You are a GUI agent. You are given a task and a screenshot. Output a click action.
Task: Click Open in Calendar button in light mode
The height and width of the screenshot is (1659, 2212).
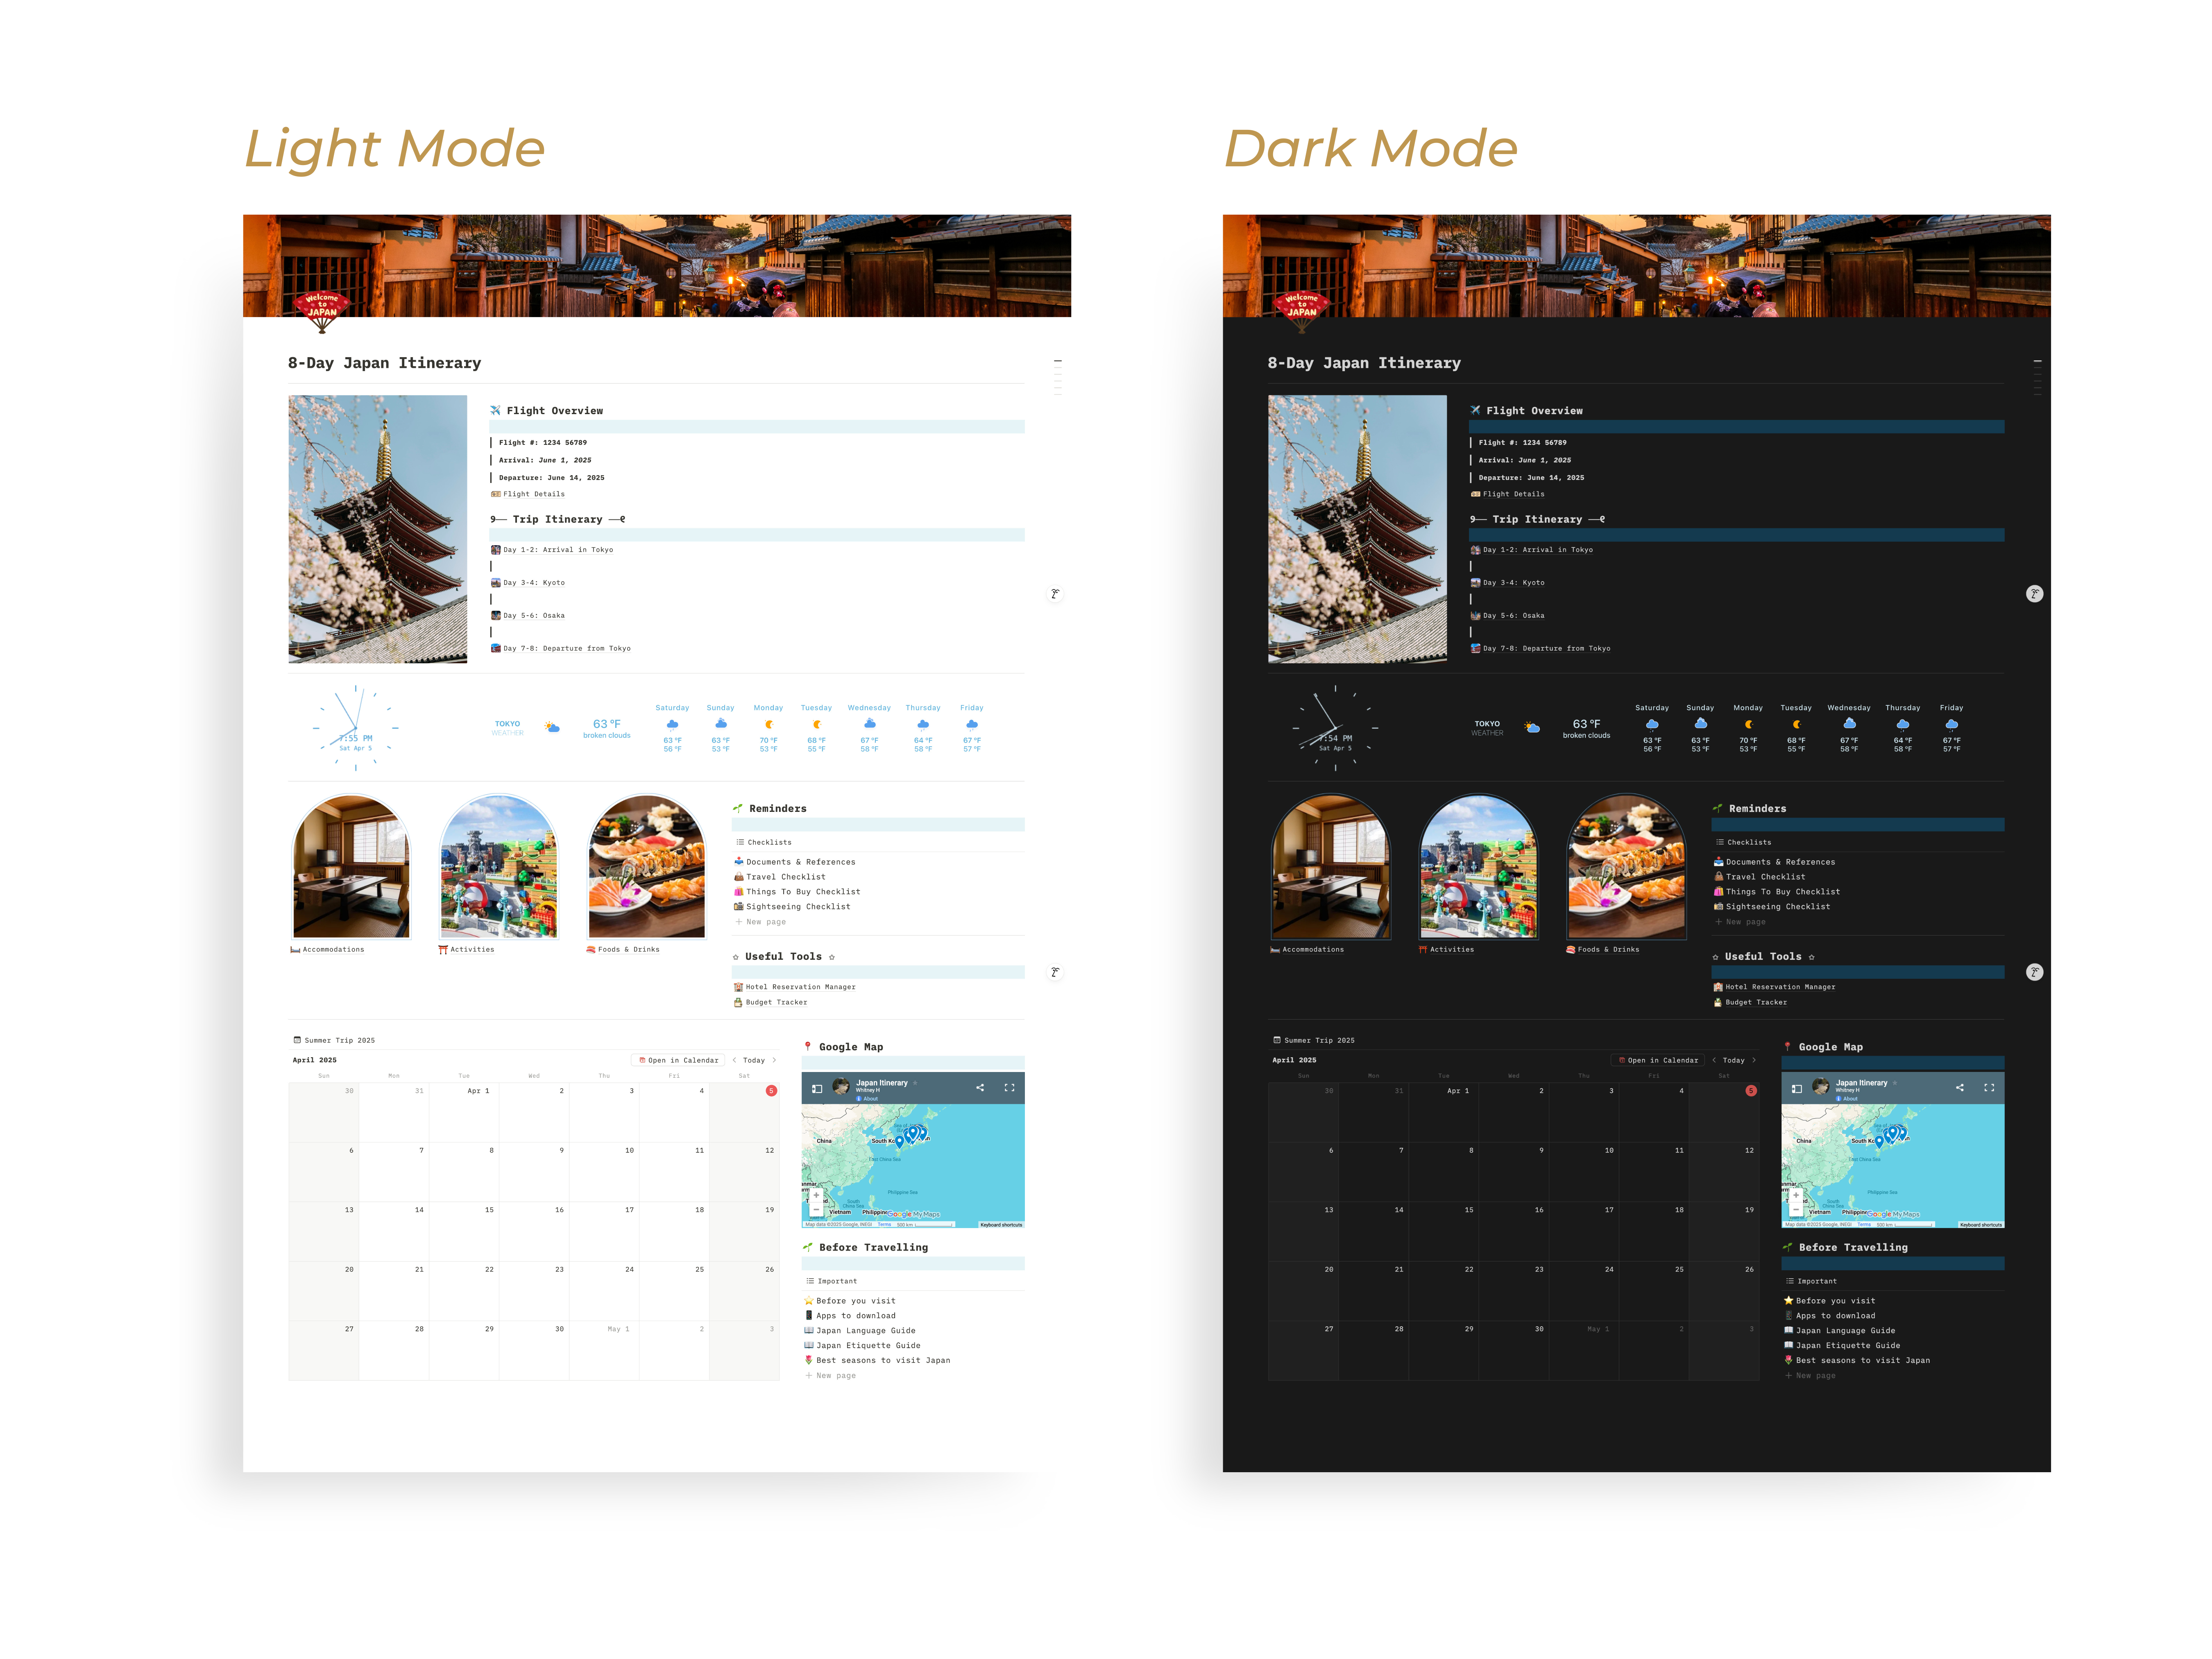click(x=678, y=1060)
